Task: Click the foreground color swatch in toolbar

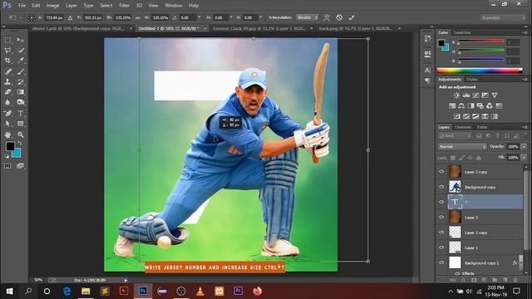Action: [9, 146]
